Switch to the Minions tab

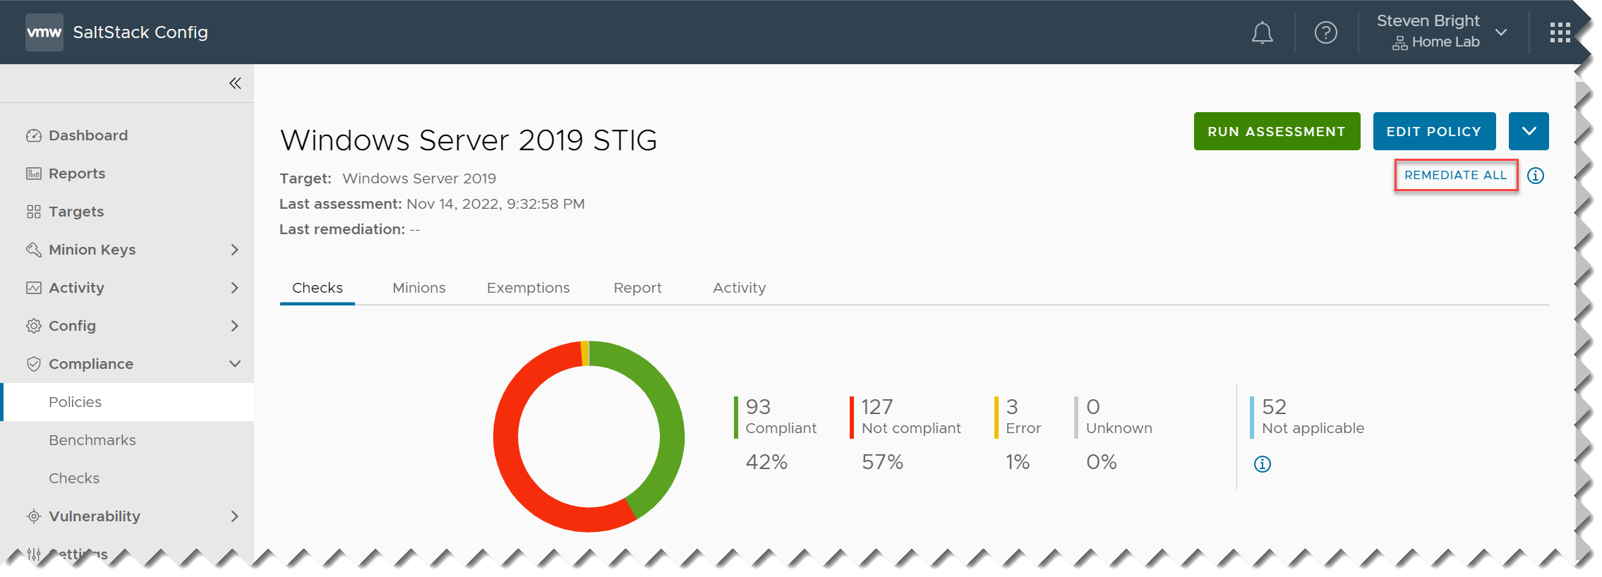click(418, 288)
